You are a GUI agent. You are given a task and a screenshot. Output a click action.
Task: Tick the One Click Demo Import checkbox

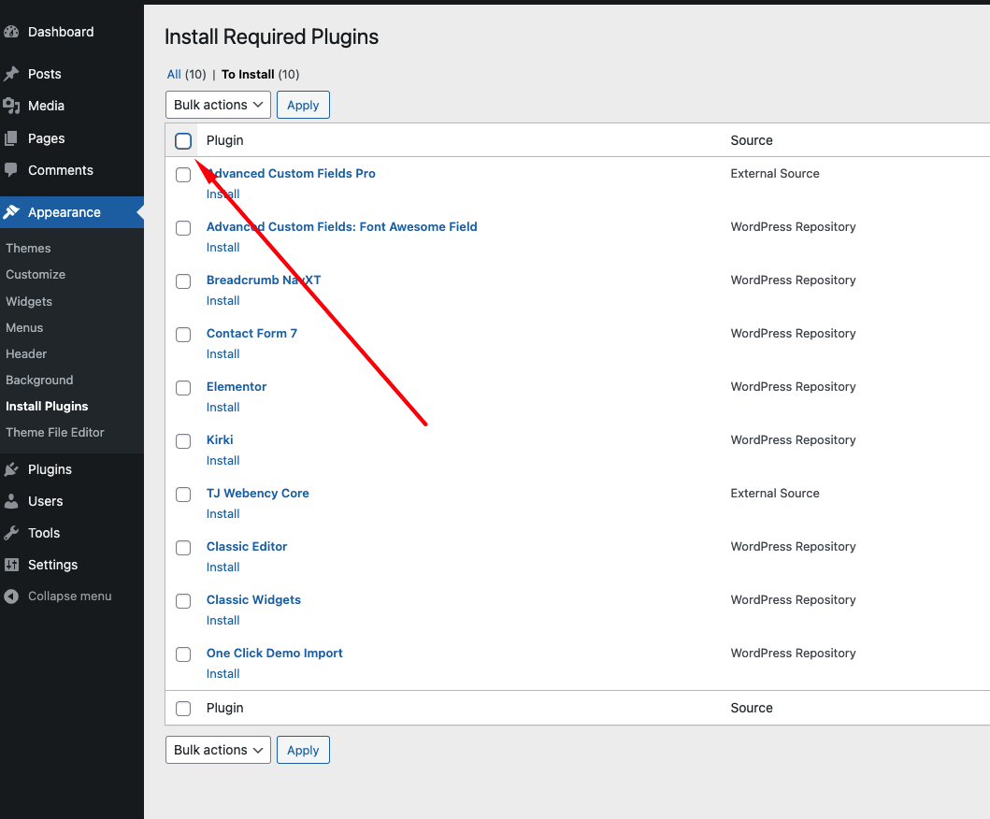183,654
